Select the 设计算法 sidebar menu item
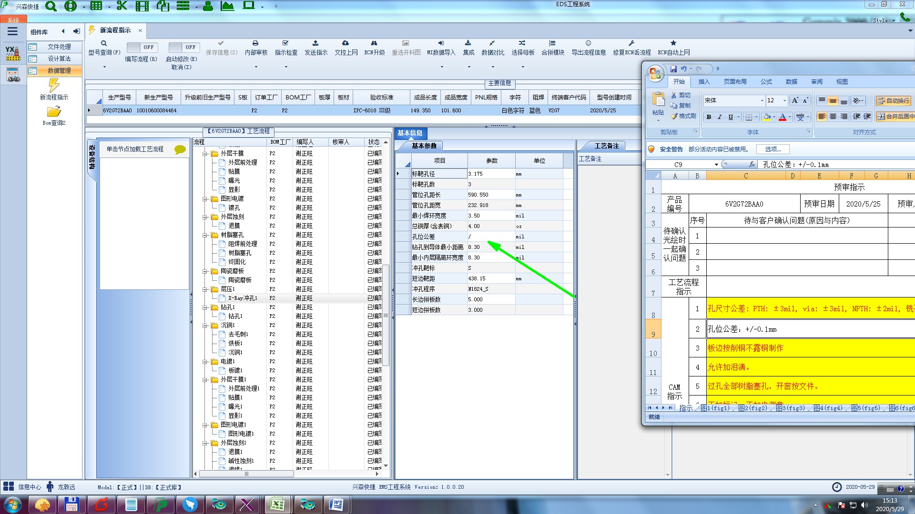This screenshot has height=514, width=915. coord(59,59)
